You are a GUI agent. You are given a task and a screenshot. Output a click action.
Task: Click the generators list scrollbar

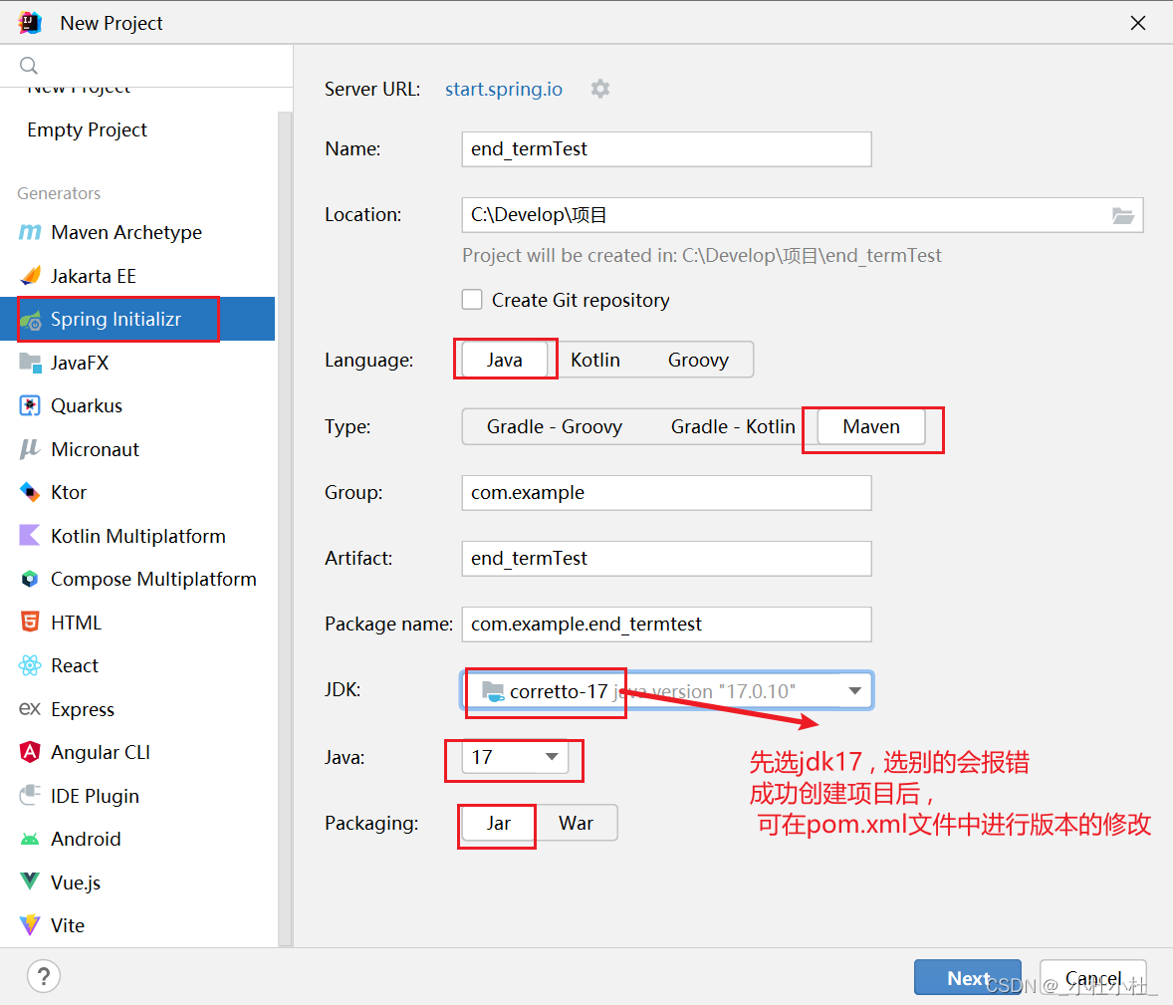tap(284, 529)
